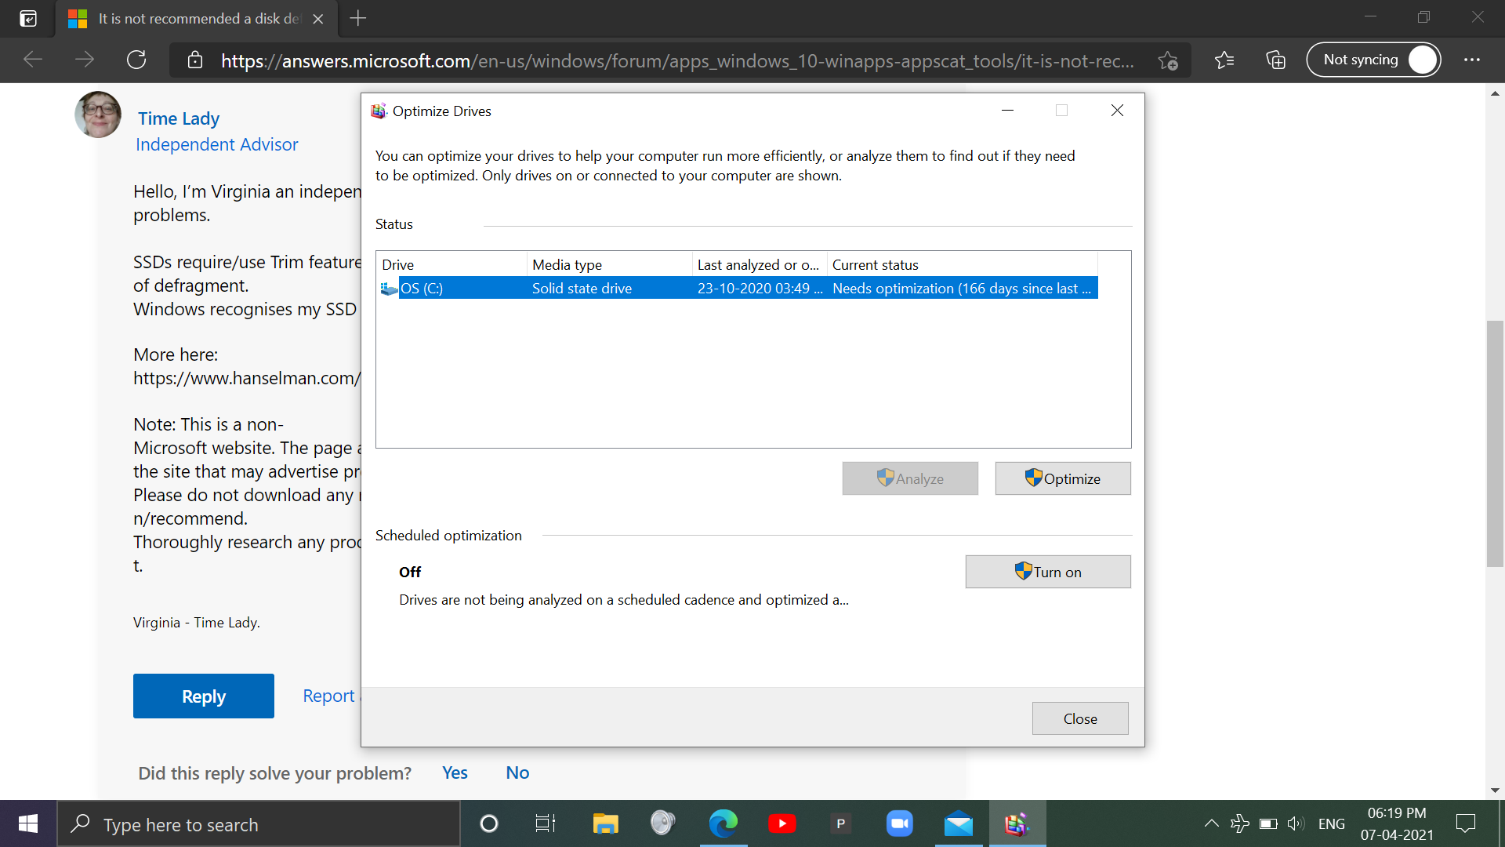Close the 'It is not recommended' tab
Image resolution: width=1505 pixels, height=847 pixels.
(x=318, y=19)
